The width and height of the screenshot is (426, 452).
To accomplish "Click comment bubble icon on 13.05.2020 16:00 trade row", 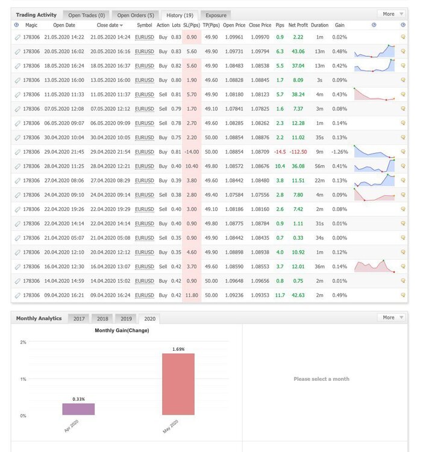I will coord(403,80).
